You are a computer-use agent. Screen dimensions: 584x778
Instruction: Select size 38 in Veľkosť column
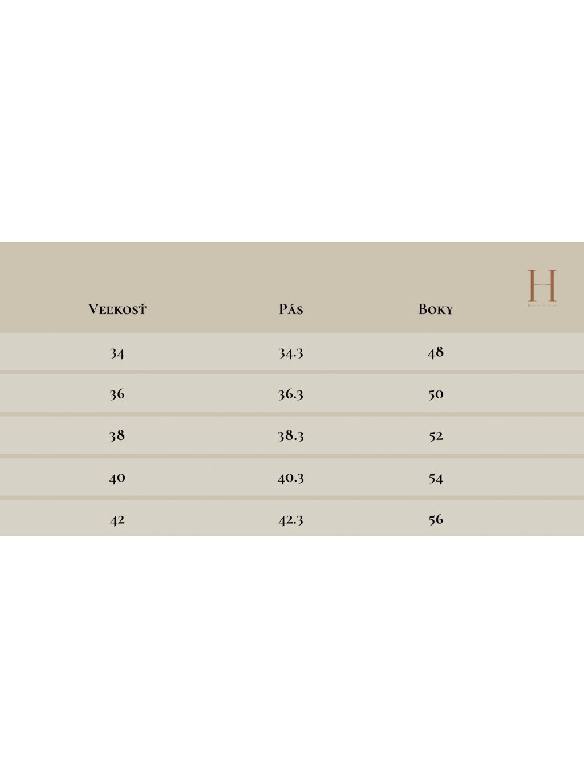(x=117, y=435)
